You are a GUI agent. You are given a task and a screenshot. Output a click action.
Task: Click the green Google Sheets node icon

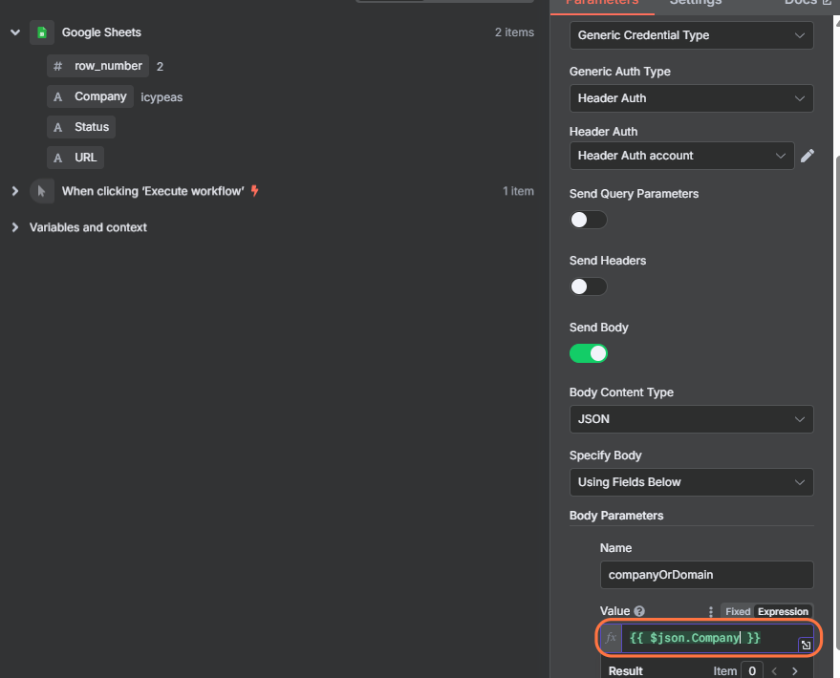pos(42,32)
